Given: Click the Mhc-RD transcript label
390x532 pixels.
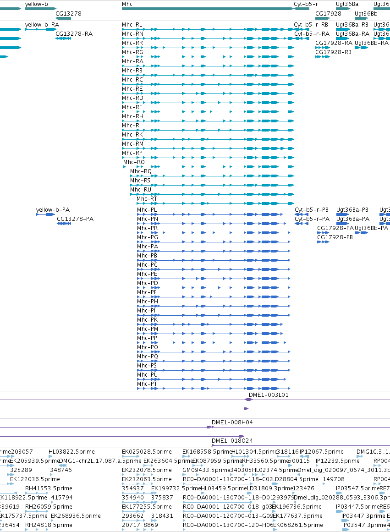Looking at the screenshot, I should click(132, 98).
